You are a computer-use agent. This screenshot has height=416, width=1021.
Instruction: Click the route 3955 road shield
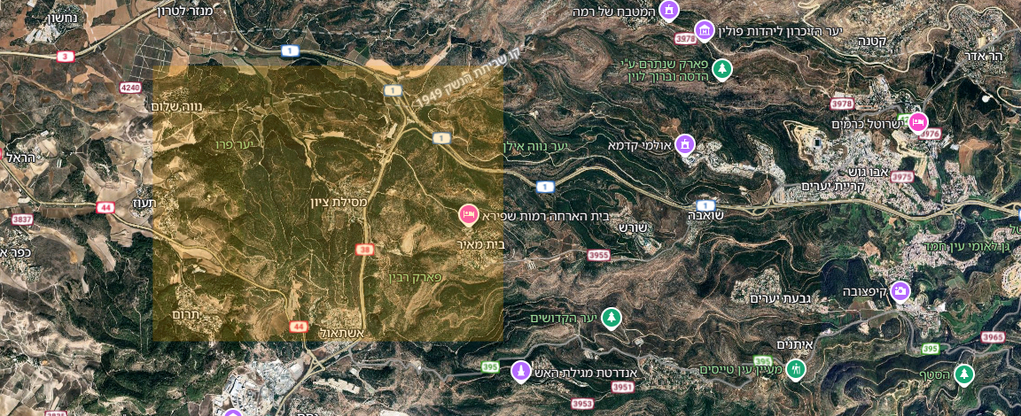pyautogui.click(x=598, y=256)
